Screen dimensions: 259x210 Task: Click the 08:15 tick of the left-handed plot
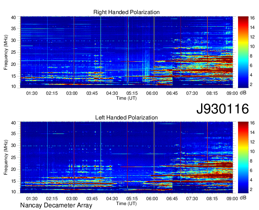[212, 199]
